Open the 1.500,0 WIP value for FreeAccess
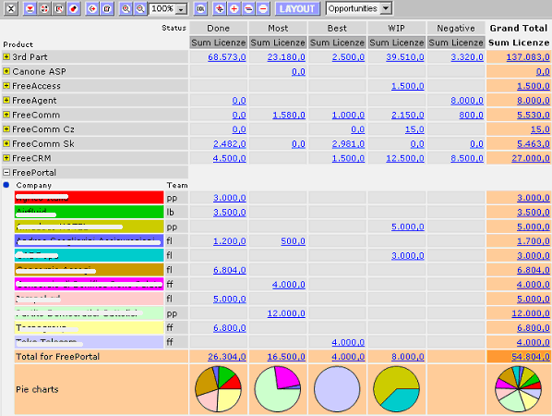Image resolution: width=552 pixels, height=416 pixels. [408, 86]
